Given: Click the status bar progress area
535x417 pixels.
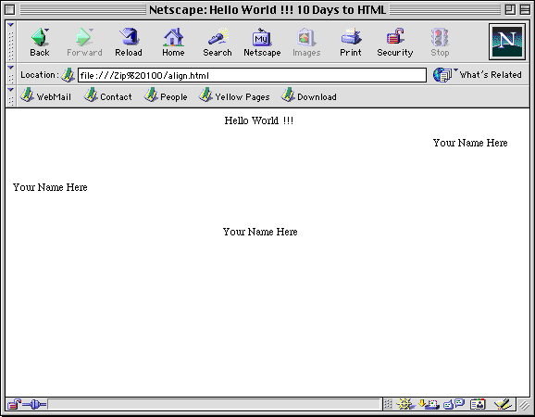Looking at the screenshot, I should [214, 404].
